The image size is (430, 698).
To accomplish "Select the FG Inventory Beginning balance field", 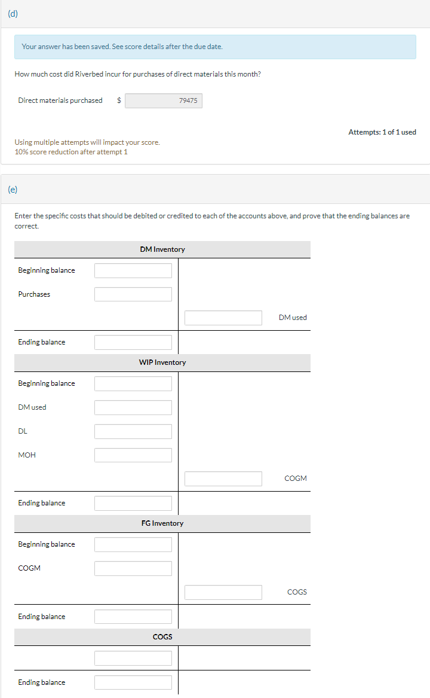I will [x=133, y=544].
